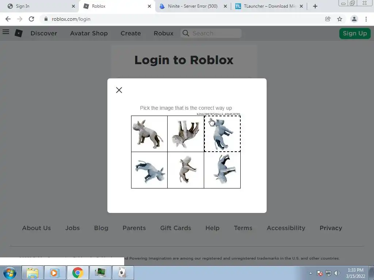Open Action Center flag icon
Image resolution: width=374 pixels, height=280 pixels.
coord(320,273)
